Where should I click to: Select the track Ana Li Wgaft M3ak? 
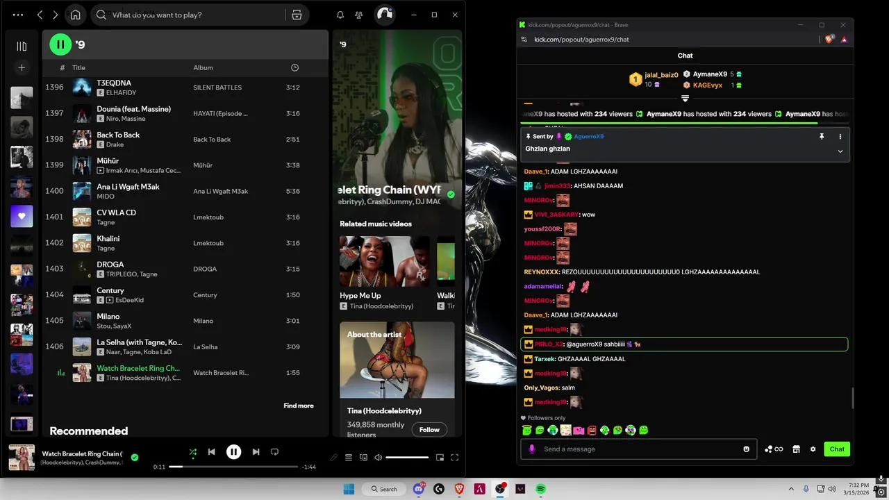click(x=128, y=187)
